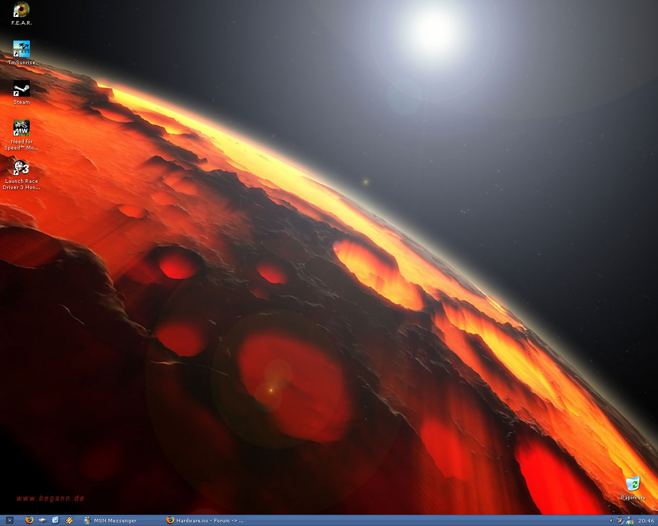Image resolution: width=658 pixels, height=526 pixels.
Task: Open the blue e-mail quick launch icon
Action: pos(56,520)
